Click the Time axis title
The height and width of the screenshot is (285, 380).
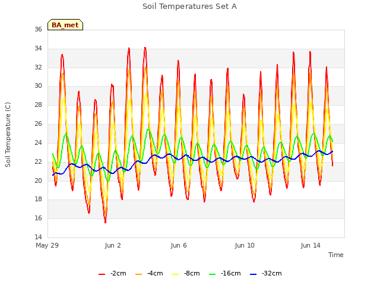tap(336, 255)
